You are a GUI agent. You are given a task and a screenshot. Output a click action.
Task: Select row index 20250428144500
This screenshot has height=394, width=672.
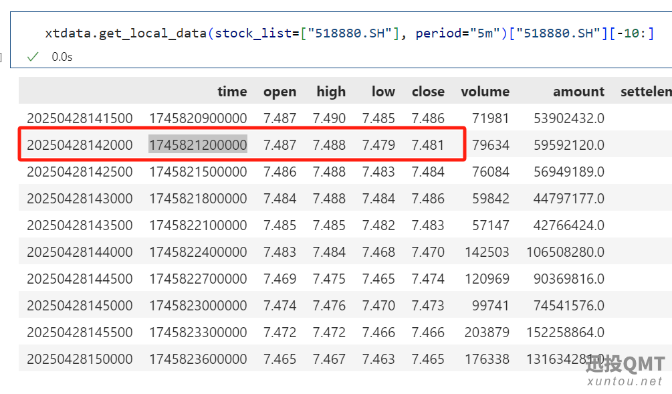[80, 279]
